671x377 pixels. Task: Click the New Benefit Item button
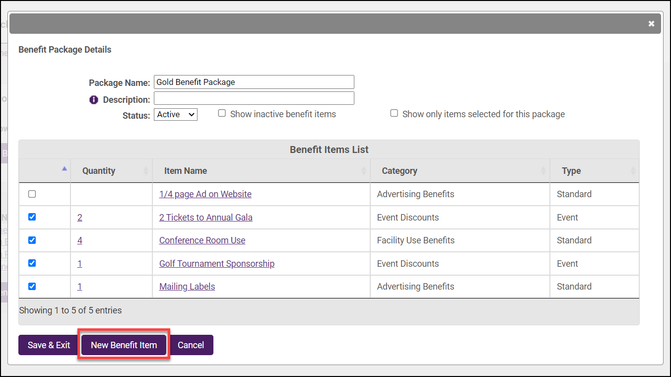coord(124,345)
